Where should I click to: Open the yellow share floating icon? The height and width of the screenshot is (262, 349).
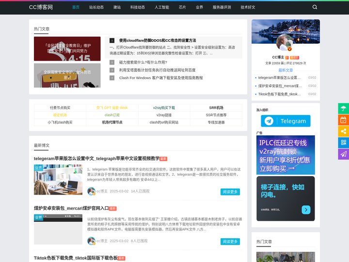344,131
